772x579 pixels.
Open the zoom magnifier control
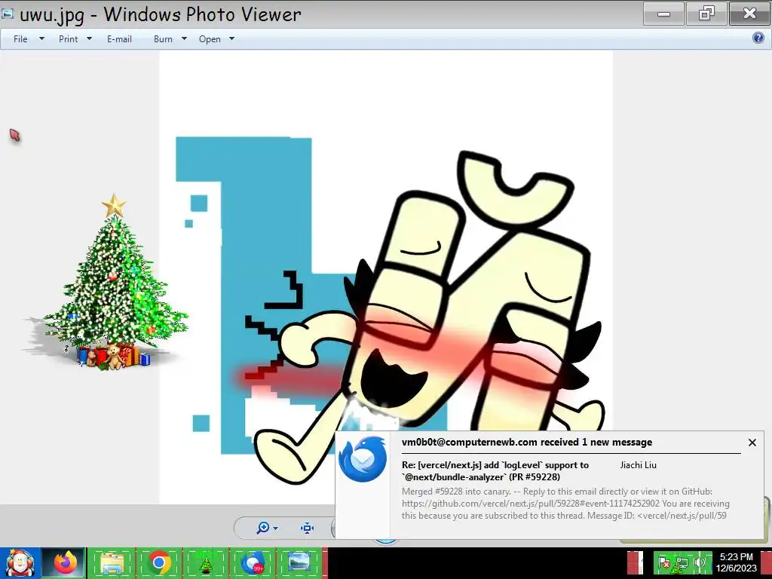(267, 528)
